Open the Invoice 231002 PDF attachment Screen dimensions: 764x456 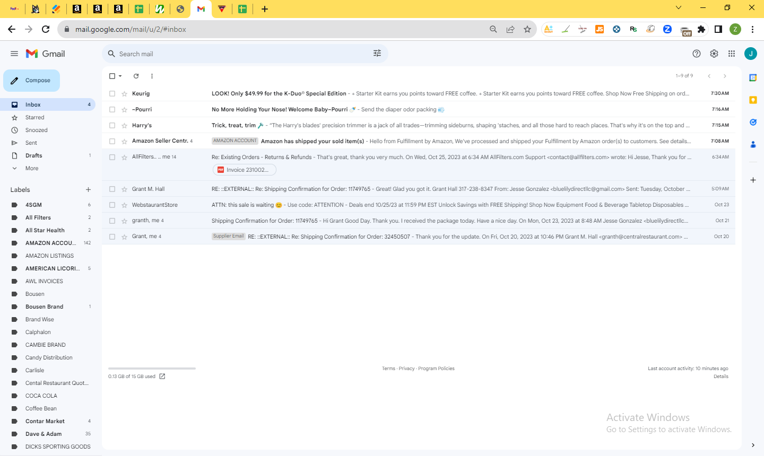[245, 170]
